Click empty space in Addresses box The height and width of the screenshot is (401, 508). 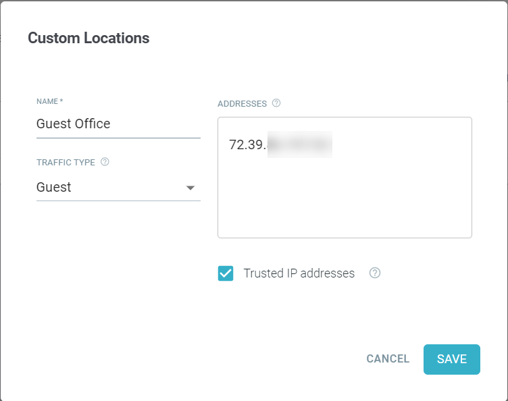(x=345, y=200)
